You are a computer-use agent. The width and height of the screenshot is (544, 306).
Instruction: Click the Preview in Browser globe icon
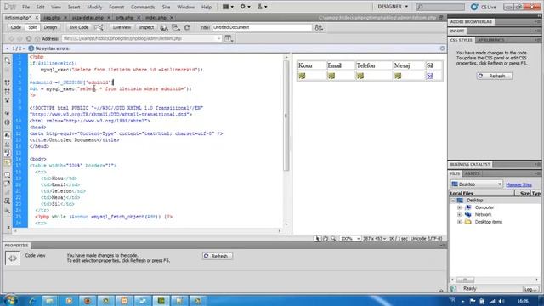[x=164, y=27]
